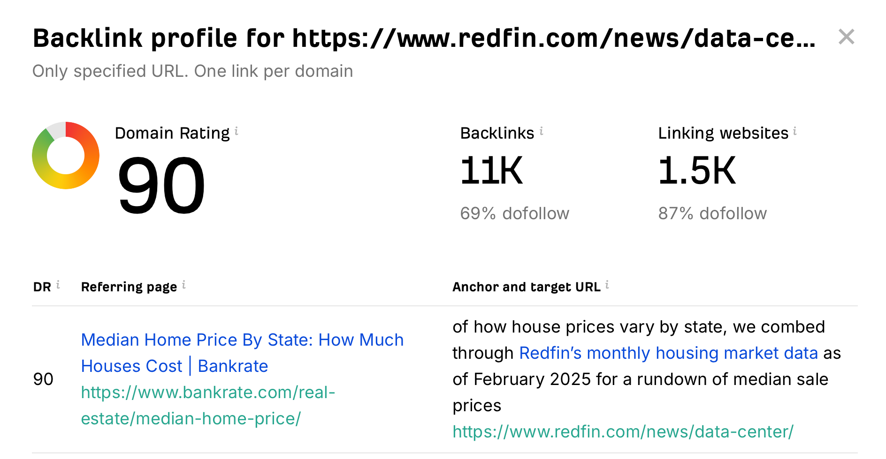Click the 69% dofollow text
Screen dimensions: 886x459
514,214
